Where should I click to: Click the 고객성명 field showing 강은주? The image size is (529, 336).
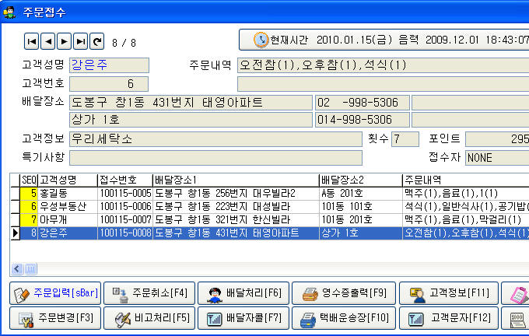[x=110, y=65]
